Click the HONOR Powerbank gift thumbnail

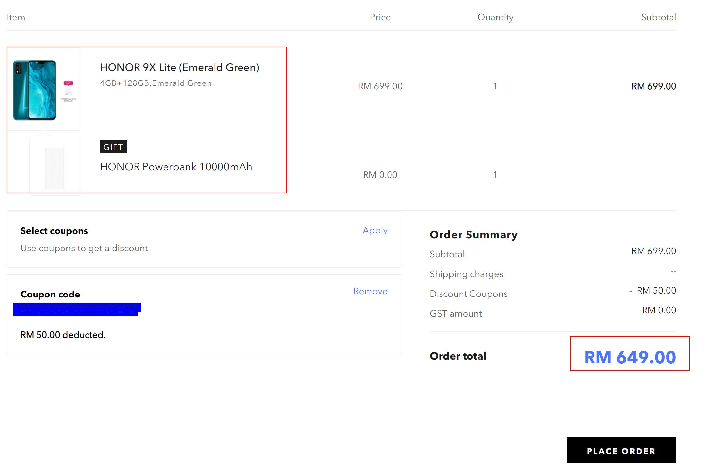55,168
